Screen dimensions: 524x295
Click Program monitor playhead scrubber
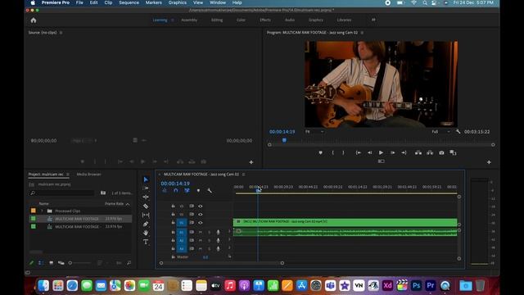click(x=284, y=140)
